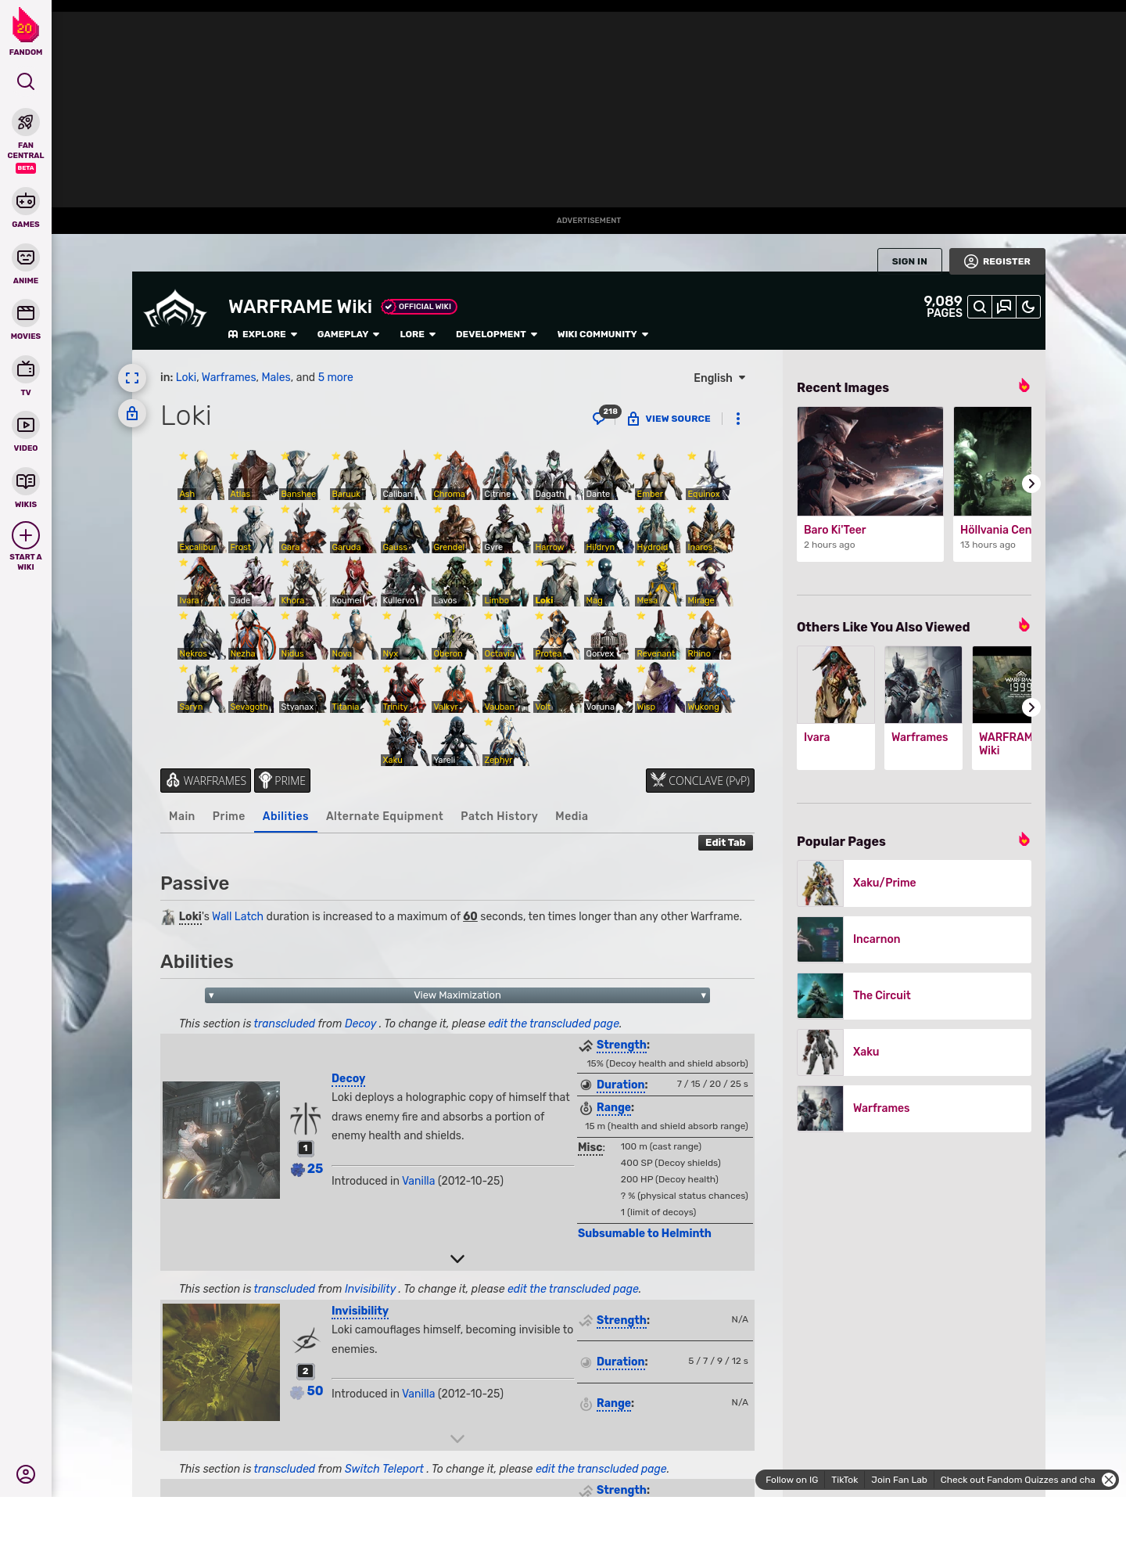
Task: Select Mag warframe icon
Action: (x=608, y=581)
